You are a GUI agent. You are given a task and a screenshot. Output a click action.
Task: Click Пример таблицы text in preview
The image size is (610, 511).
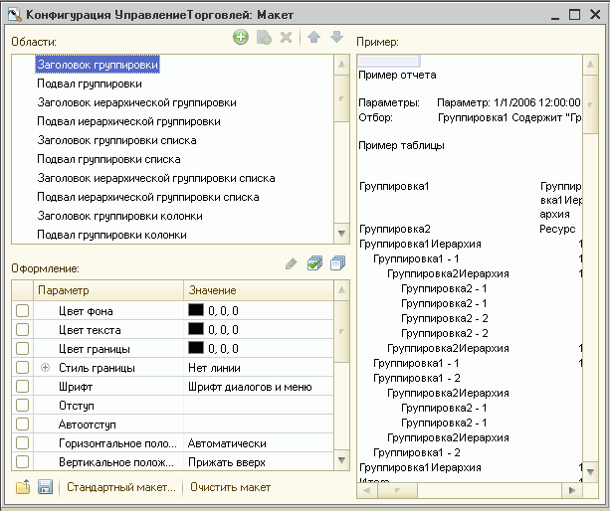click(401, 146)
